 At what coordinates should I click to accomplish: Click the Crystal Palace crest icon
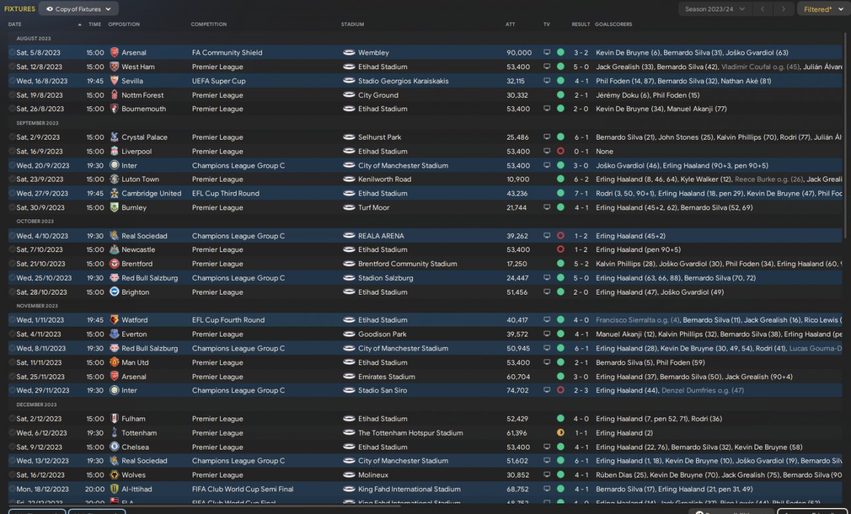114,137
